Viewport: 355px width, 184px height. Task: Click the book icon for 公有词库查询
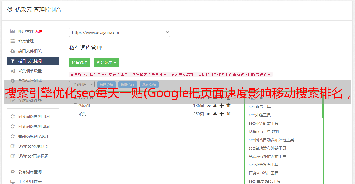pos(13,172)
